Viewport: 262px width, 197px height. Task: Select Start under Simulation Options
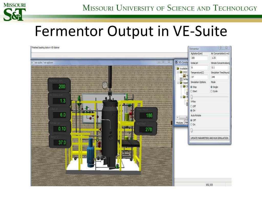(x=191, y=91)
